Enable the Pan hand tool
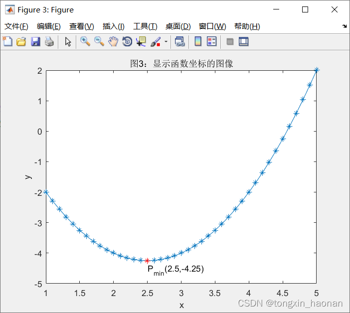The image size is (350, 313). pyautogui.click(x=113, y=42)
